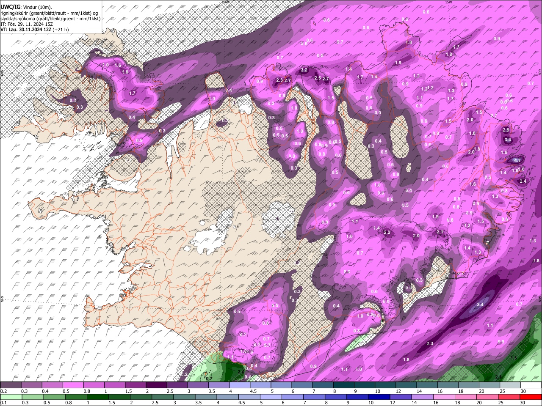Click the 2.2 precipitation value on the map
Viewport: 542px width, 406px height.
pyautogui.click(x=387, y=233)
